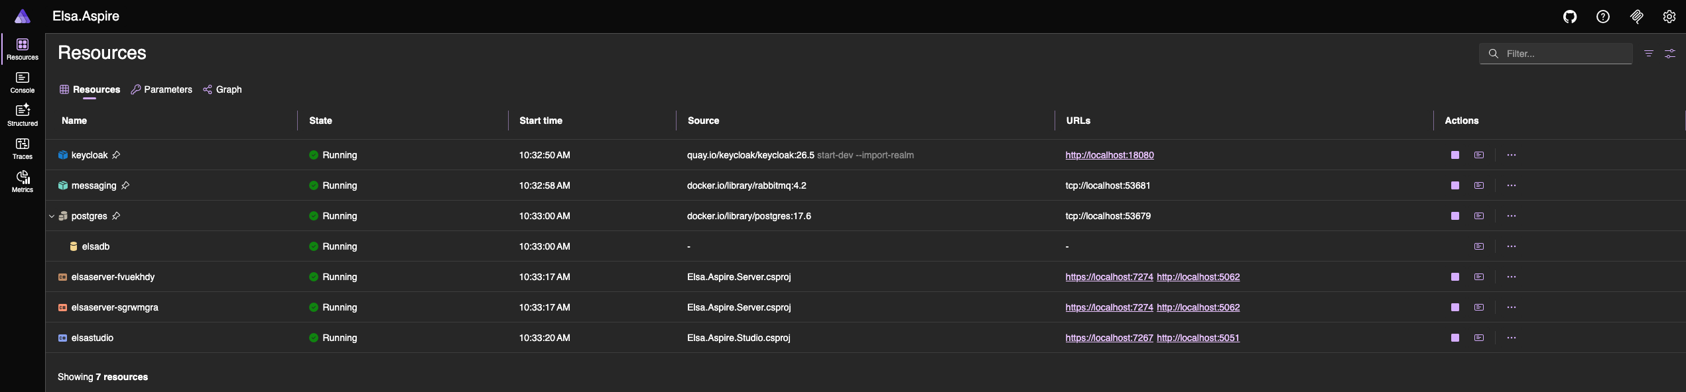Viewport: 1686px width, 392px height.
Task: Open the MCP/assistant icon in header
Action: (x=1636, y=17)
